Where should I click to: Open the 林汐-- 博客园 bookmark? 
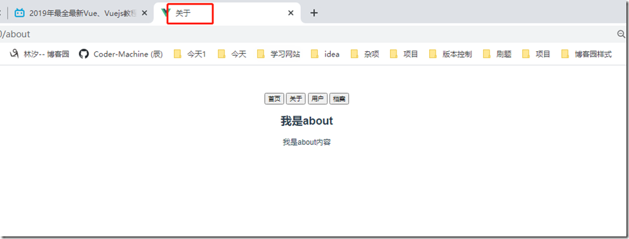point(40,54)
